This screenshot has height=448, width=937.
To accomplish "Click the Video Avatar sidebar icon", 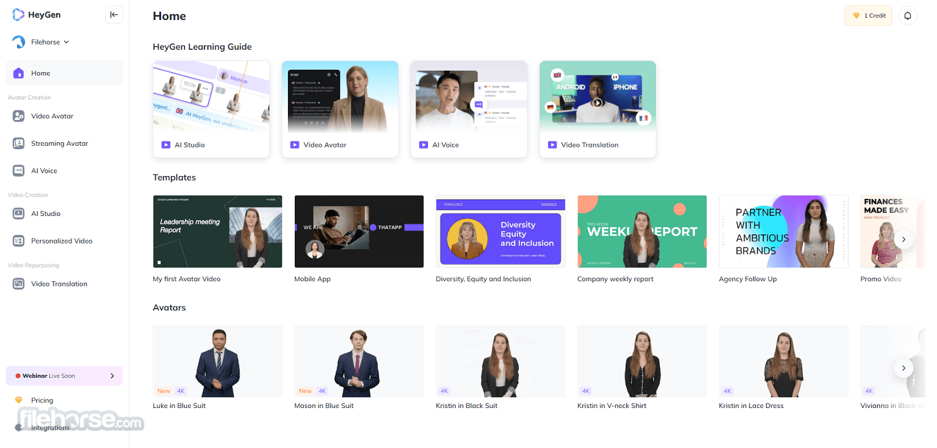I will pyautogui.click(x=19, y=116).
